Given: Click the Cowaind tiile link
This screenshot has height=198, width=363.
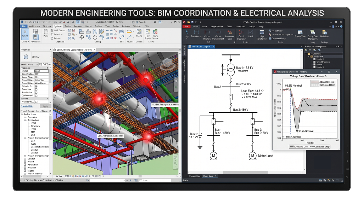Looking at the screenshot, I should tap(27, 106).
